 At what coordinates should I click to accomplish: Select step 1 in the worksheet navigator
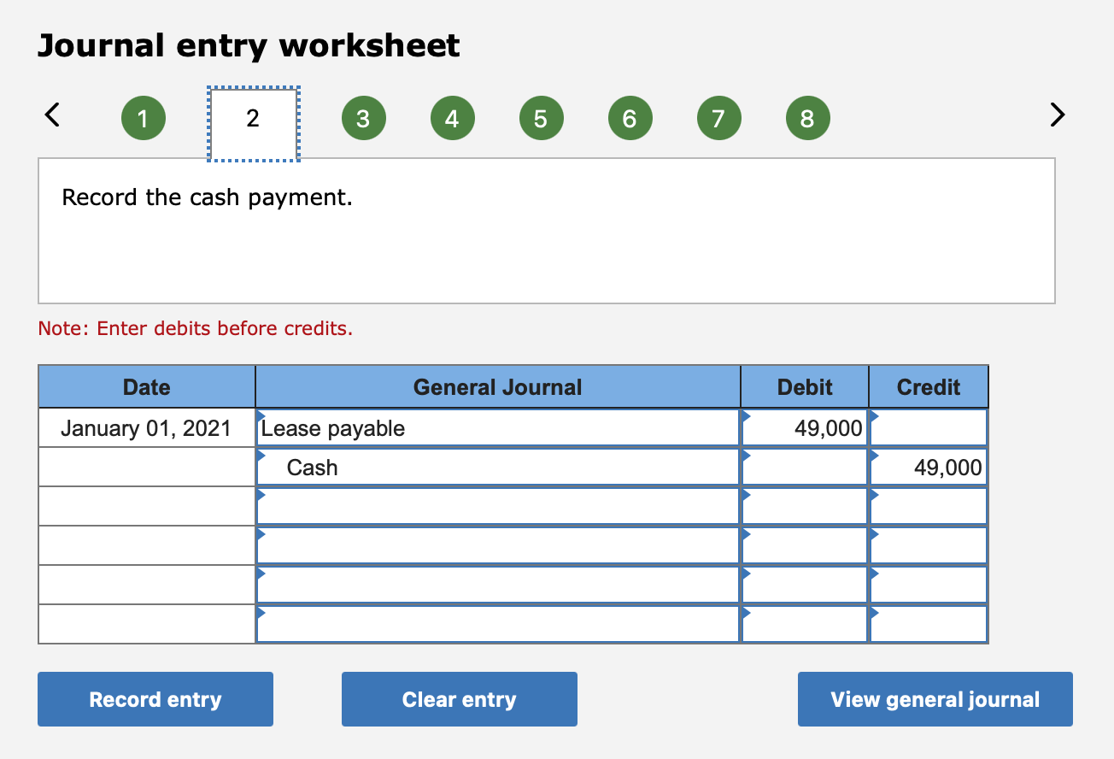[143, 117]
